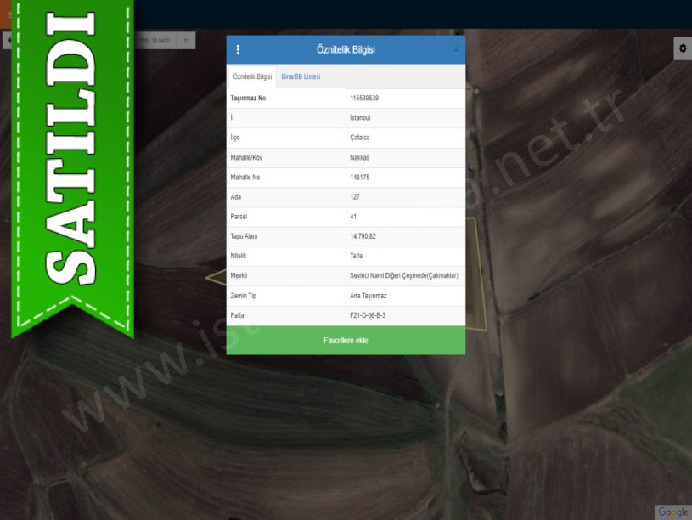Click the Nitelik value Tarla
This screenshot has height=520, width=692.
pyautogui.click(x=357, y=256)
